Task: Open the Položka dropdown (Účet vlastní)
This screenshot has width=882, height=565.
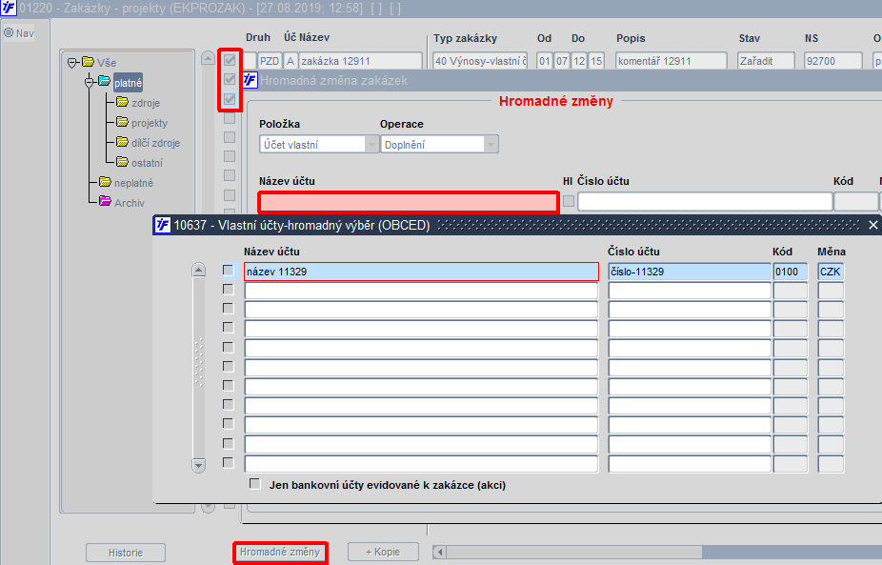Action: click(x=371, y=145)
